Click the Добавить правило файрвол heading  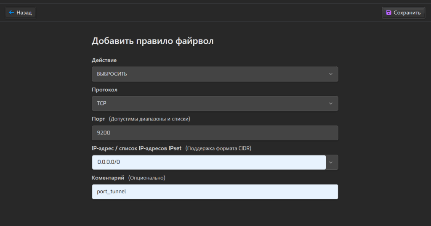tap(153, 41)
